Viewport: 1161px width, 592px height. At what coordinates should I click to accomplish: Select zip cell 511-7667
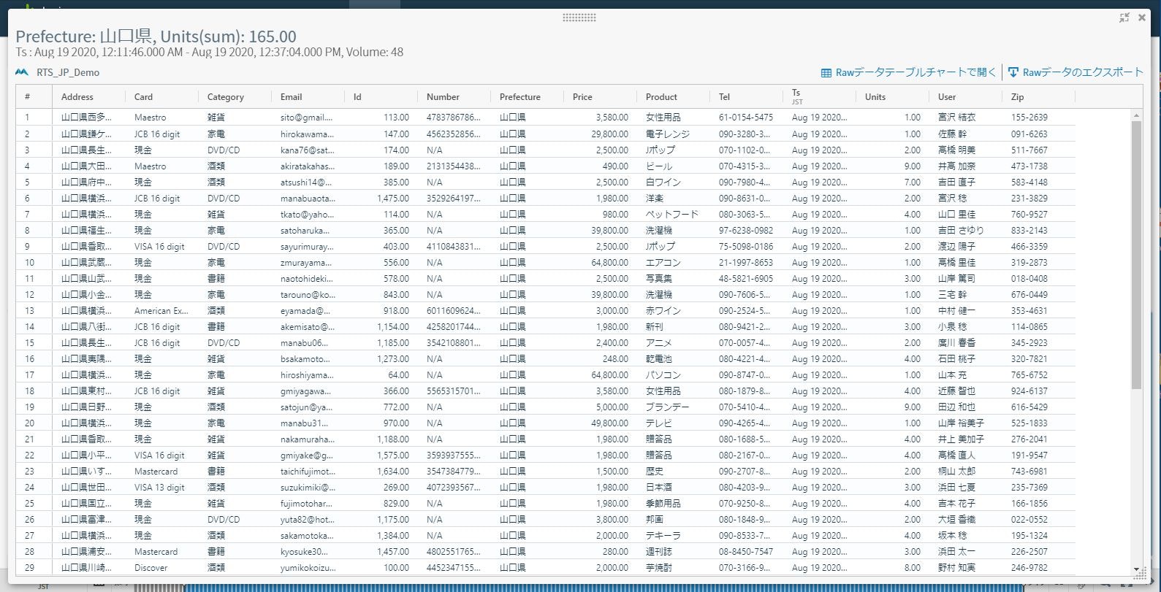pos(1029,150)
